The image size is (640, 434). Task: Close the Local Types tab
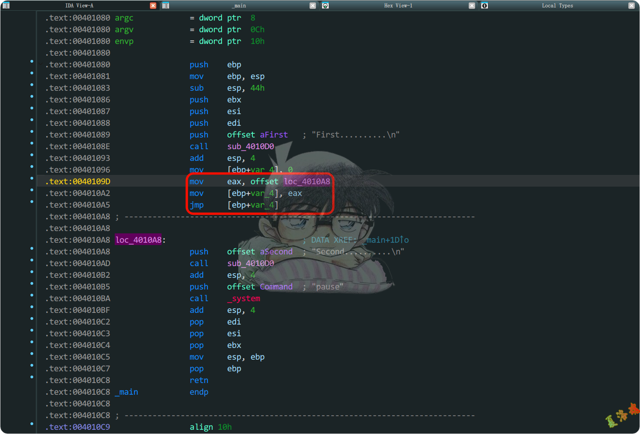[x=631, y=6]
